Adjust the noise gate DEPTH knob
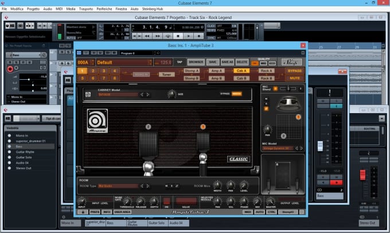The height and width of the screenshot is (233, 390). click(x=154, y=201)
